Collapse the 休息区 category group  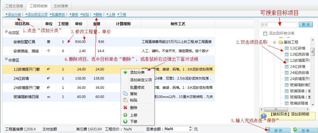click(6, 59)
